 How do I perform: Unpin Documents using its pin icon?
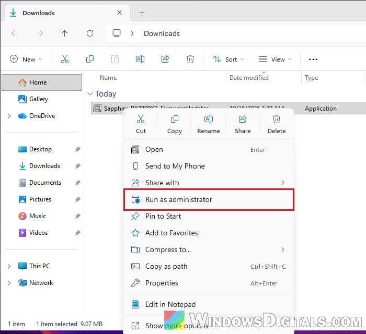pos(77,183)
